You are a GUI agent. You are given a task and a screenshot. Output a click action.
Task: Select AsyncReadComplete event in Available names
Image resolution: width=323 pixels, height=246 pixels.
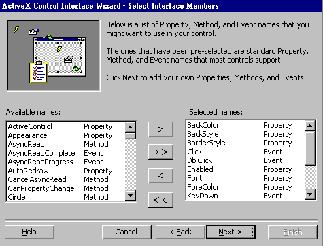coord(66,153)
